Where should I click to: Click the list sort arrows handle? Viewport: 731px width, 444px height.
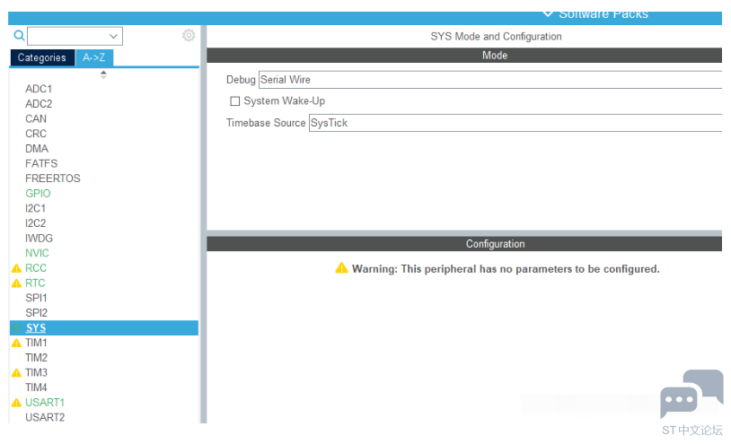click(x=103, y=74)
